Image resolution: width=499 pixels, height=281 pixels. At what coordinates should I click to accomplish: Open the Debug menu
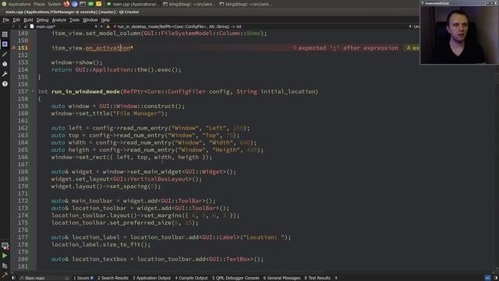pos(42,20)
